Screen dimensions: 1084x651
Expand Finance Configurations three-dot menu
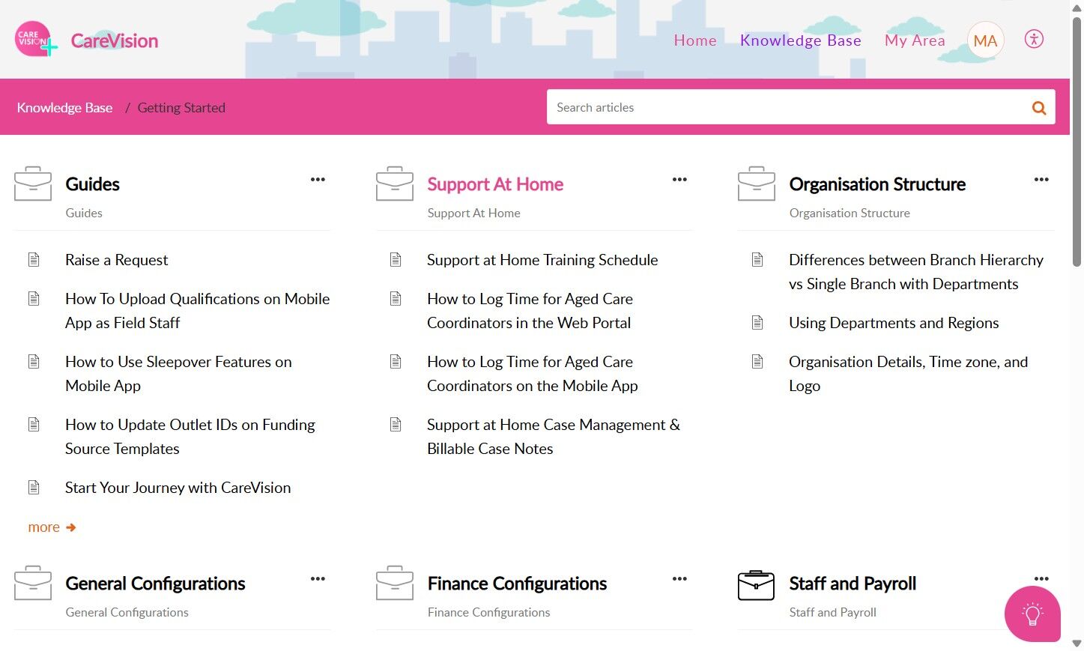[x=679, y=579]
